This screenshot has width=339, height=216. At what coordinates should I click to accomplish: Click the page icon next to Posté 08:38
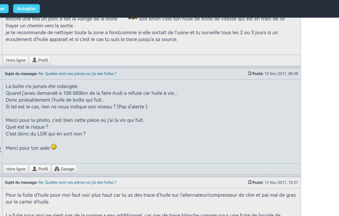250,73
